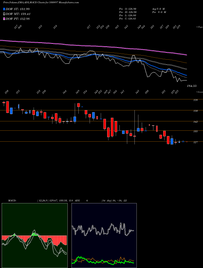The width and height of the screenshot is (203, 268).
Task: Select the 'DOW PT: 152.98' legend text
Action: [17, 19]
